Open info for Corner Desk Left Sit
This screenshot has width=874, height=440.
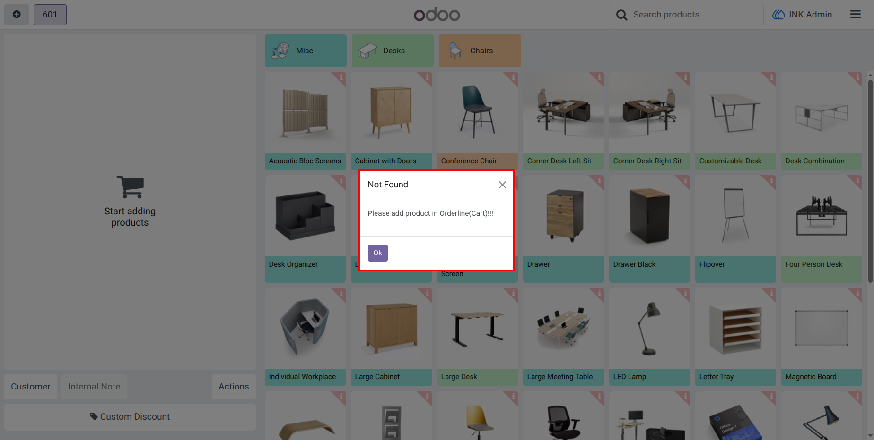(598, 77)
